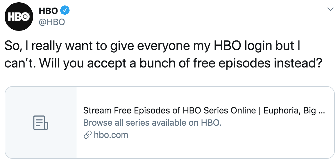Click the chain link icon beside hbo.com
Image resolution: width=336 pixels, height=160 pixels.
[x=87, y=135]
